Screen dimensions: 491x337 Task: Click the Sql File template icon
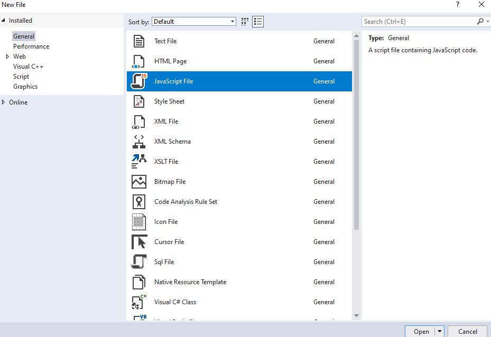pos(139,262)
